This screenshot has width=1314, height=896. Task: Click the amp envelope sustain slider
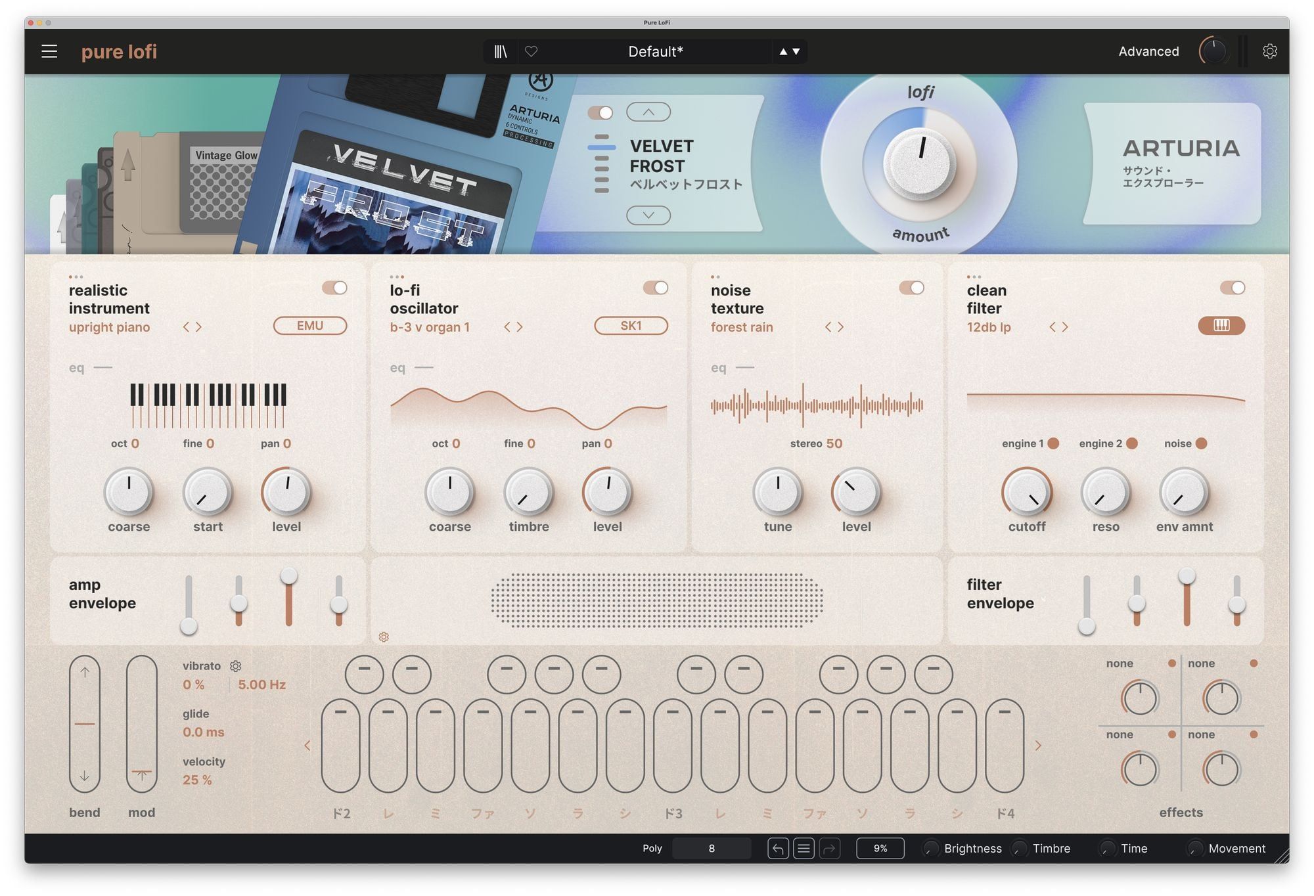288,577
